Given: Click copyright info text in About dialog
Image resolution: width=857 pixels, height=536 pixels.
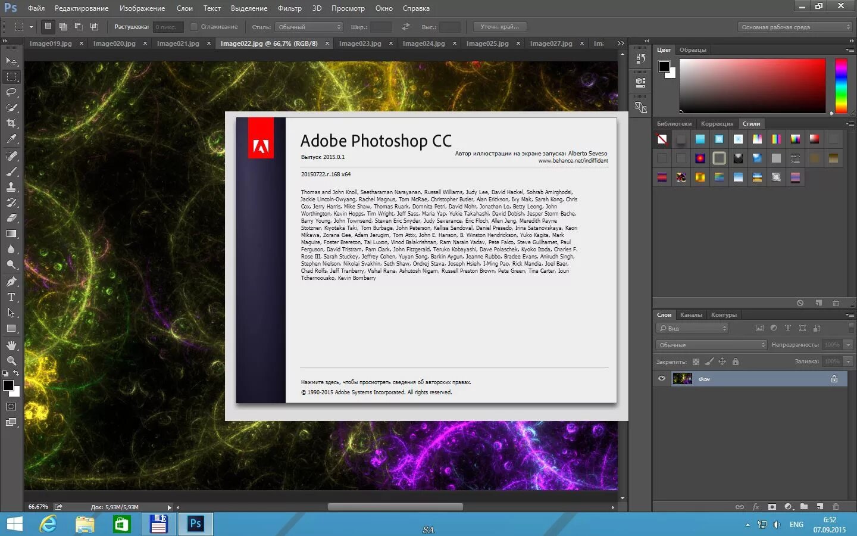Looking at the screenshot, I should [386, 382].
